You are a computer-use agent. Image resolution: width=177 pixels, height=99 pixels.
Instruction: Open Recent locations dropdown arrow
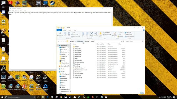(63, 41)
